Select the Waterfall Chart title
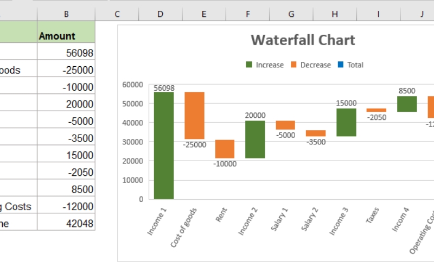Image resolution: width=434 pixels, height=266 pixels. [303, 40]
